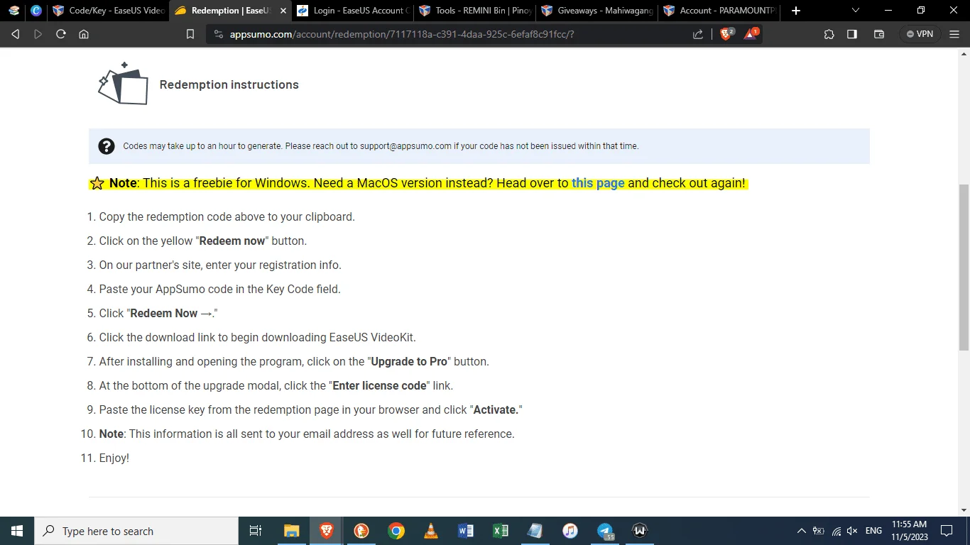Click the star icon before Note
Screen dimensions: 970x545
[x=97, y=183]
